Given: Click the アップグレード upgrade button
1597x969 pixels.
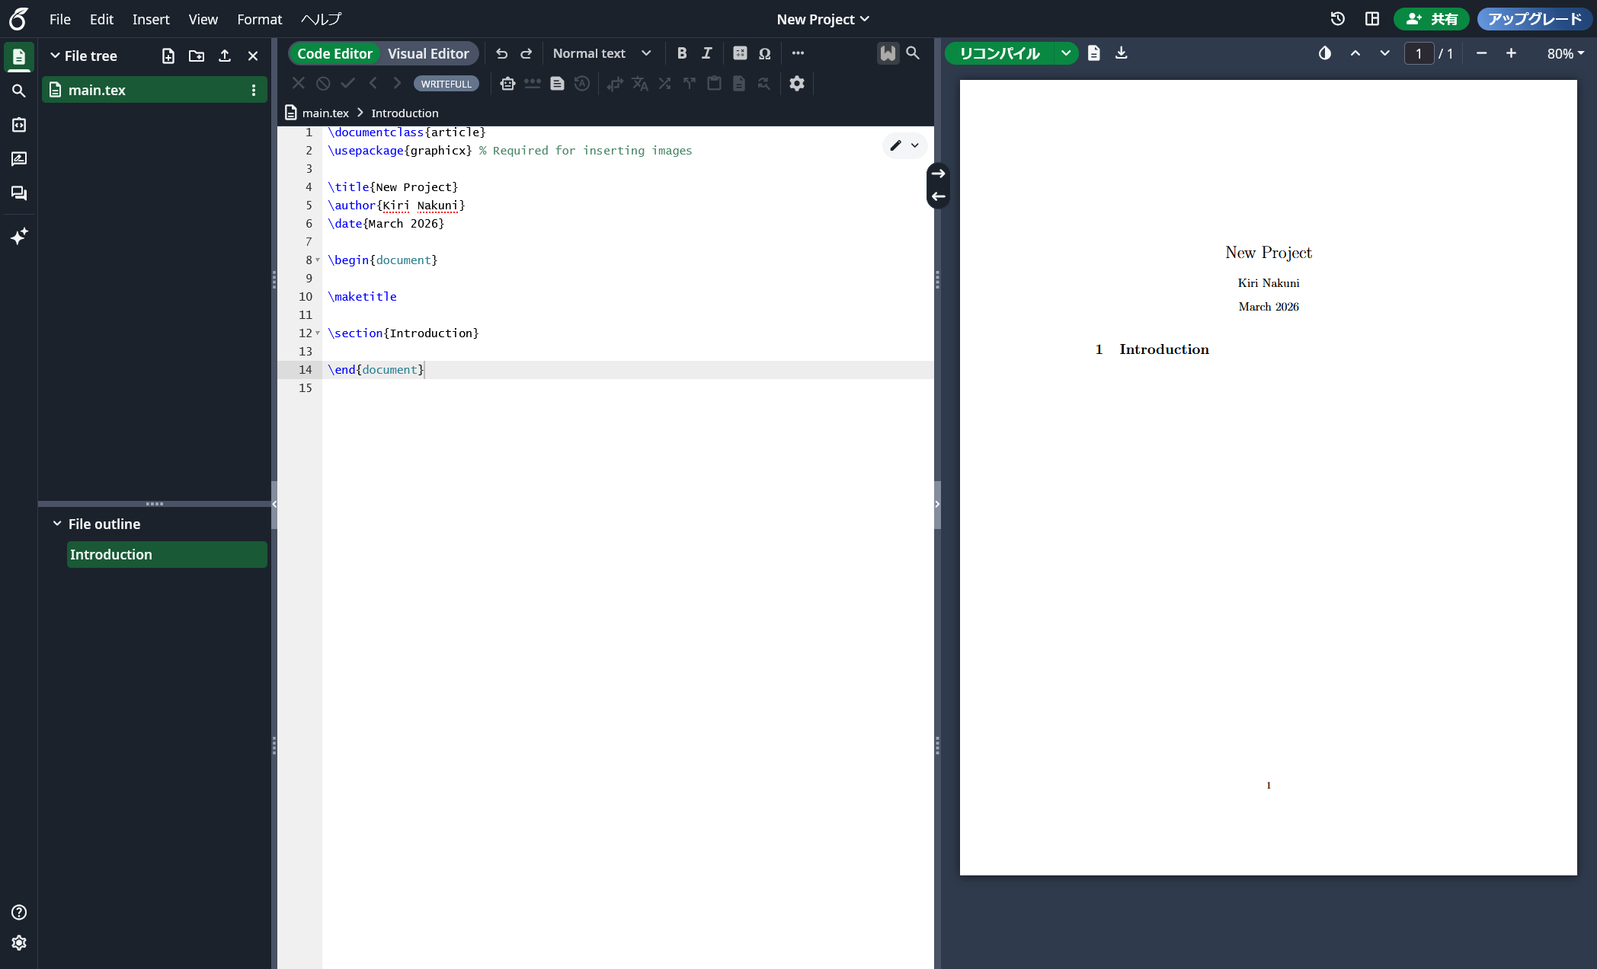Looking at the screenshot, I should point(1535,19).
